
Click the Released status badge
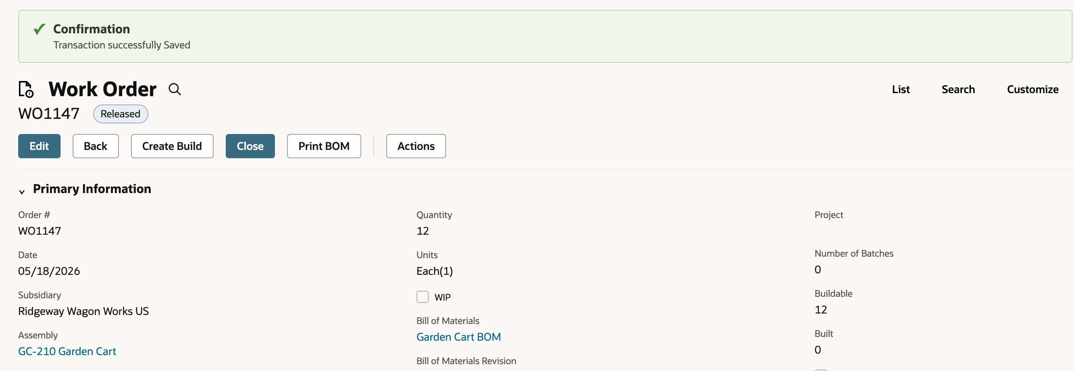click(120, 114)
